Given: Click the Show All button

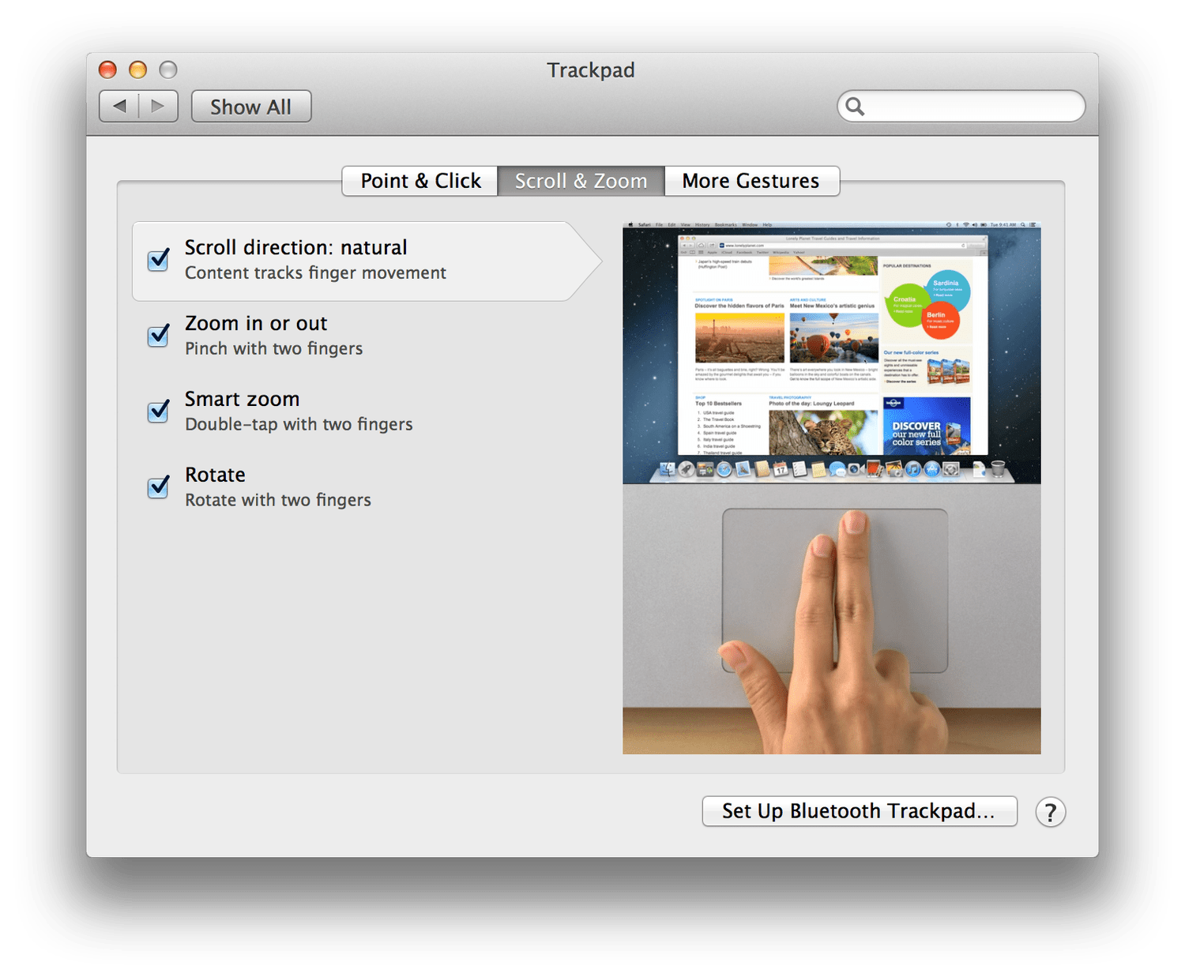Looking at the screenshot, I should 251,107.
